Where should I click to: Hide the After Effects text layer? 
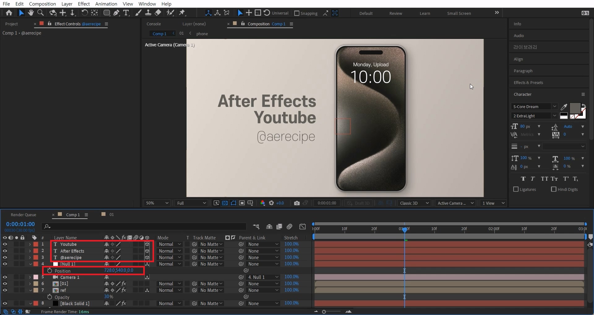coord(5,251)
